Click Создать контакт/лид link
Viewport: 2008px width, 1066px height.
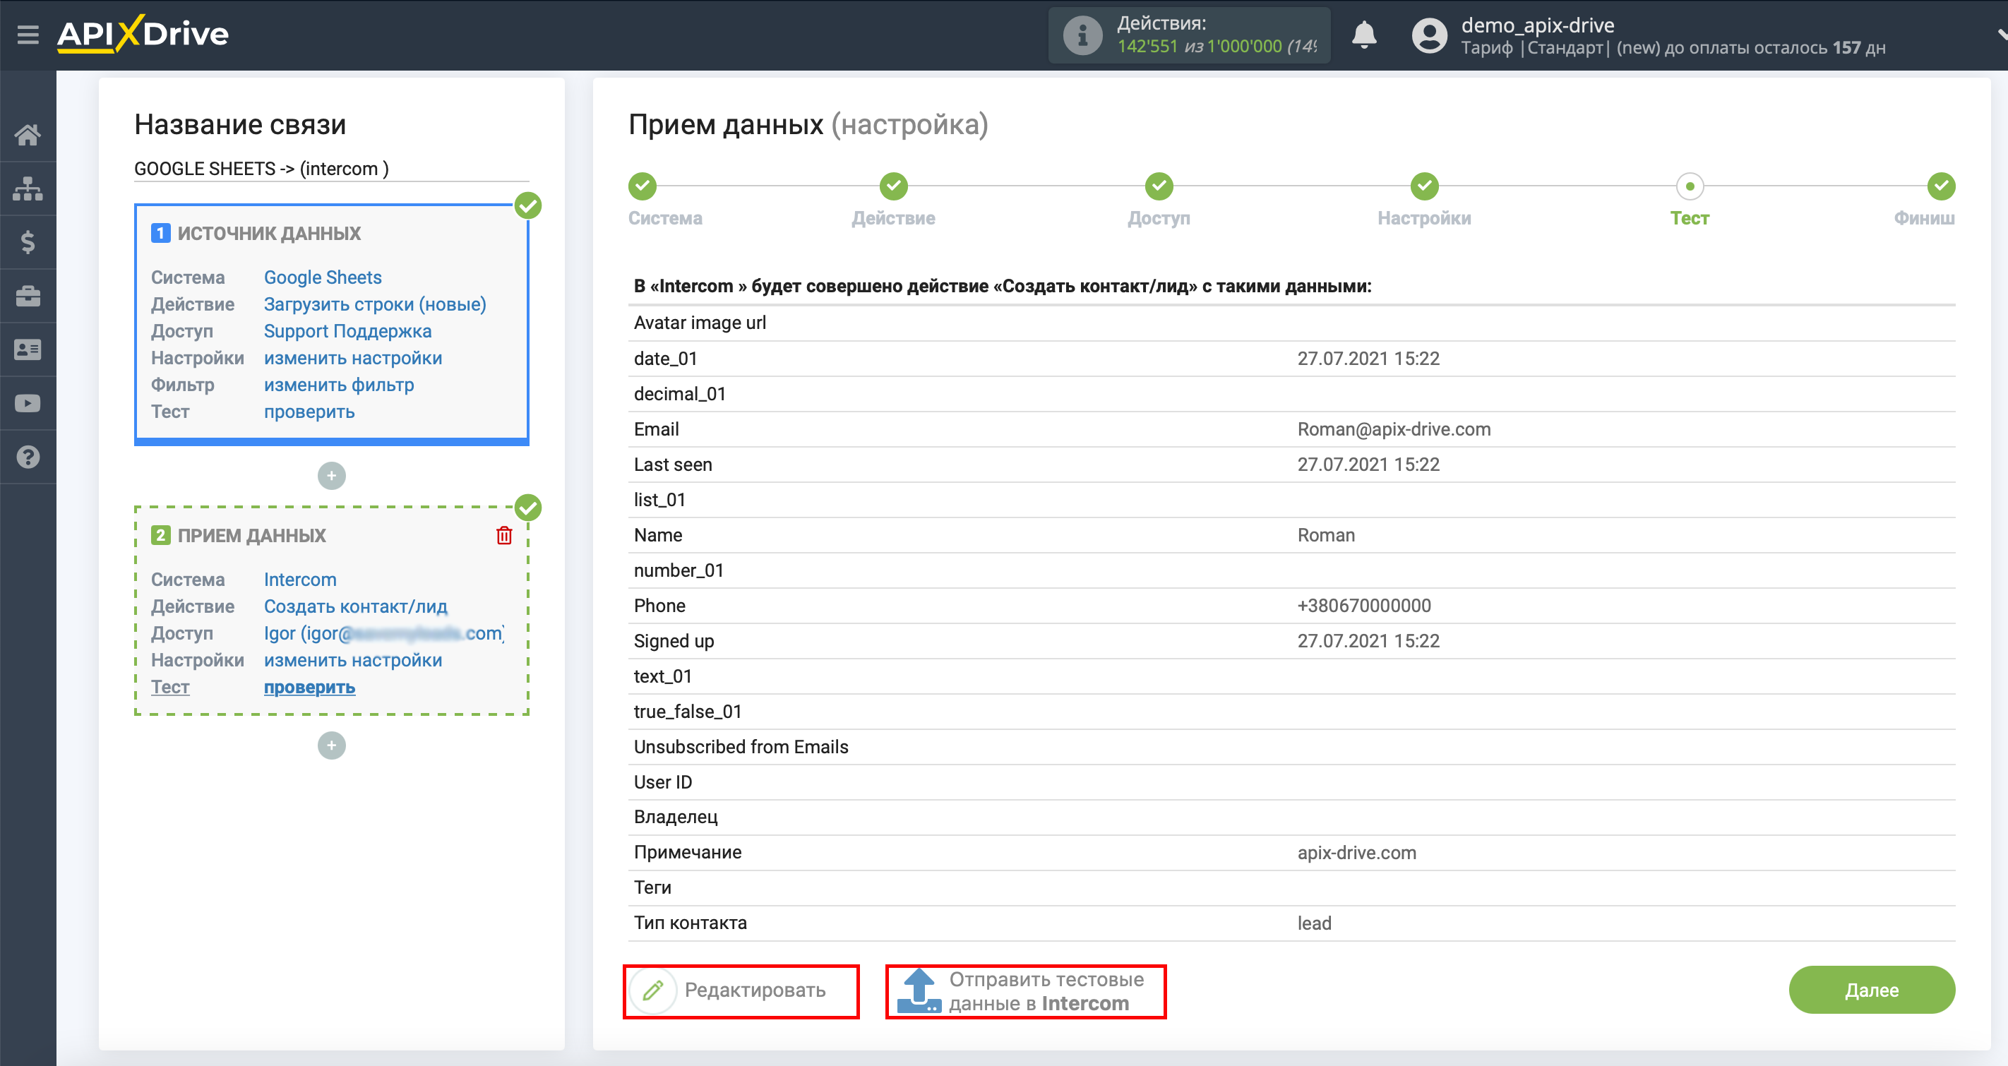[x=355, y=606]
